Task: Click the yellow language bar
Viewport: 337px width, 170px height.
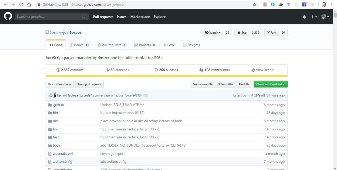Action: point(167,76)
